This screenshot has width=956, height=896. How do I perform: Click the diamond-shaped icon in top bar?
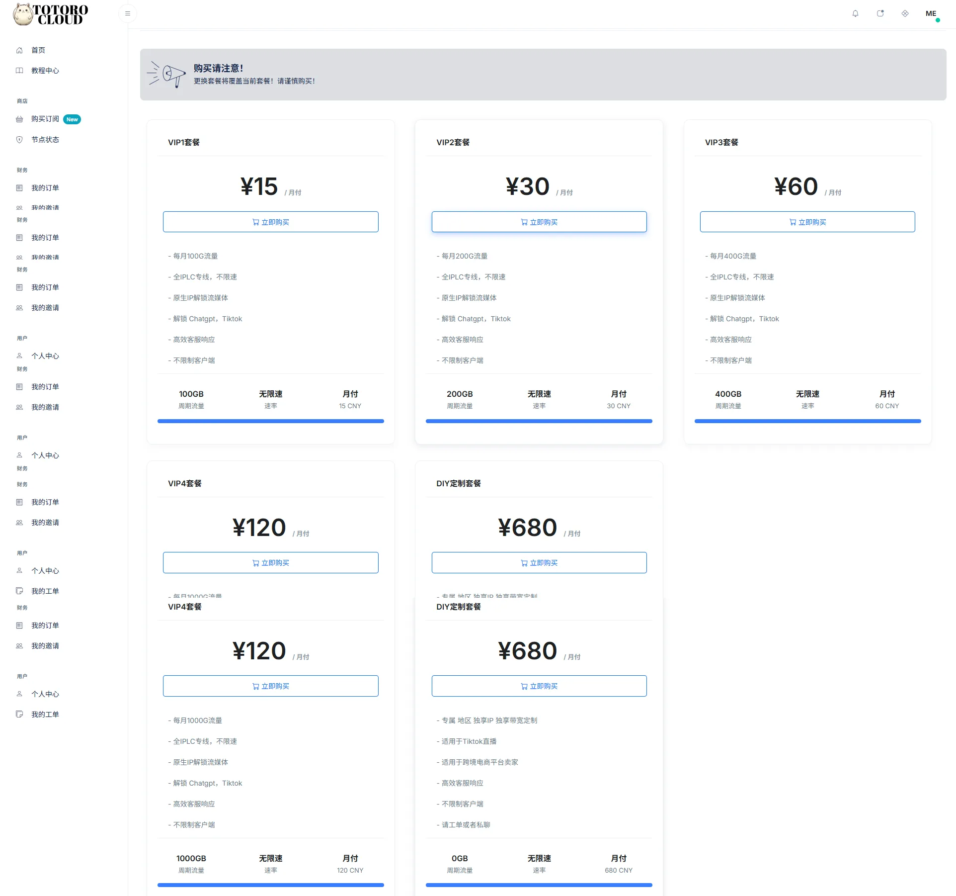905,13
